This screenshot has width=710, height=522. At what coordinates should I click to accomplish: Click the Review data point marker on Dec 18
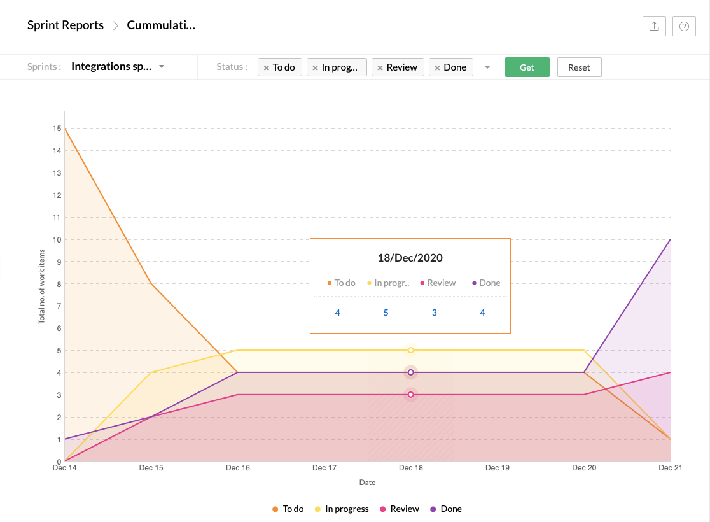click(x=410, y=395)
